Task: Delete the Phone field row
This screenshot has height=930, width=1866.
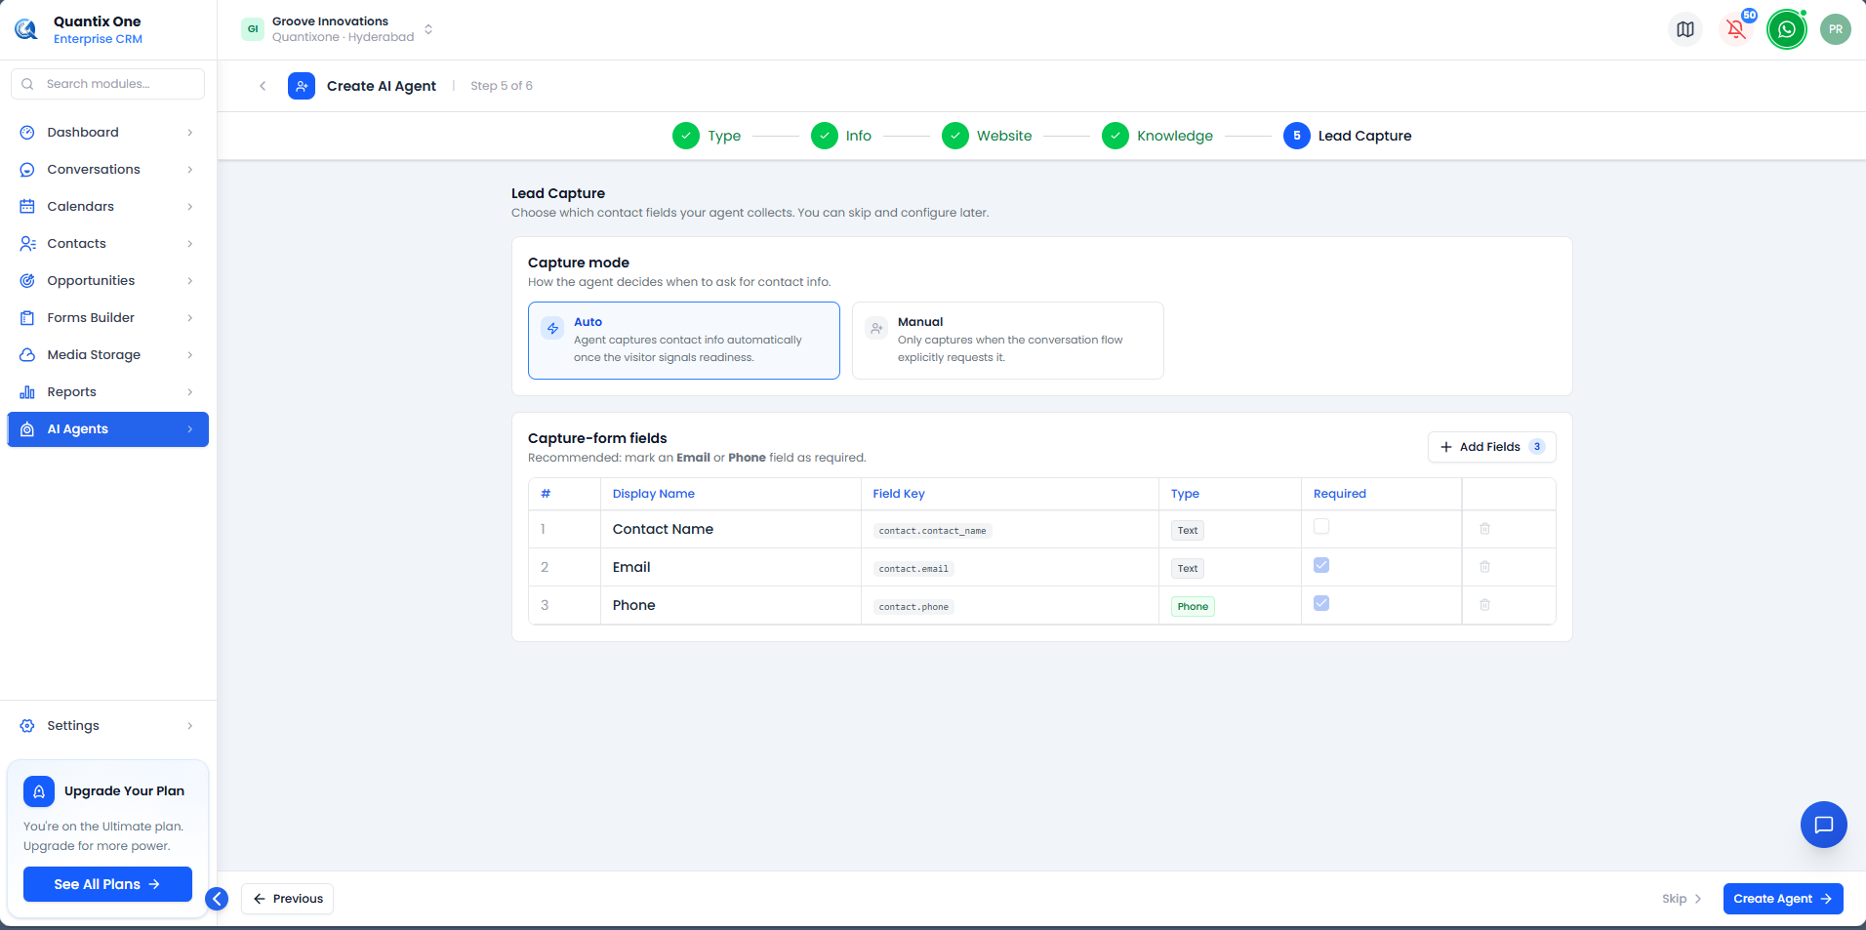Action: [1484, 605]
